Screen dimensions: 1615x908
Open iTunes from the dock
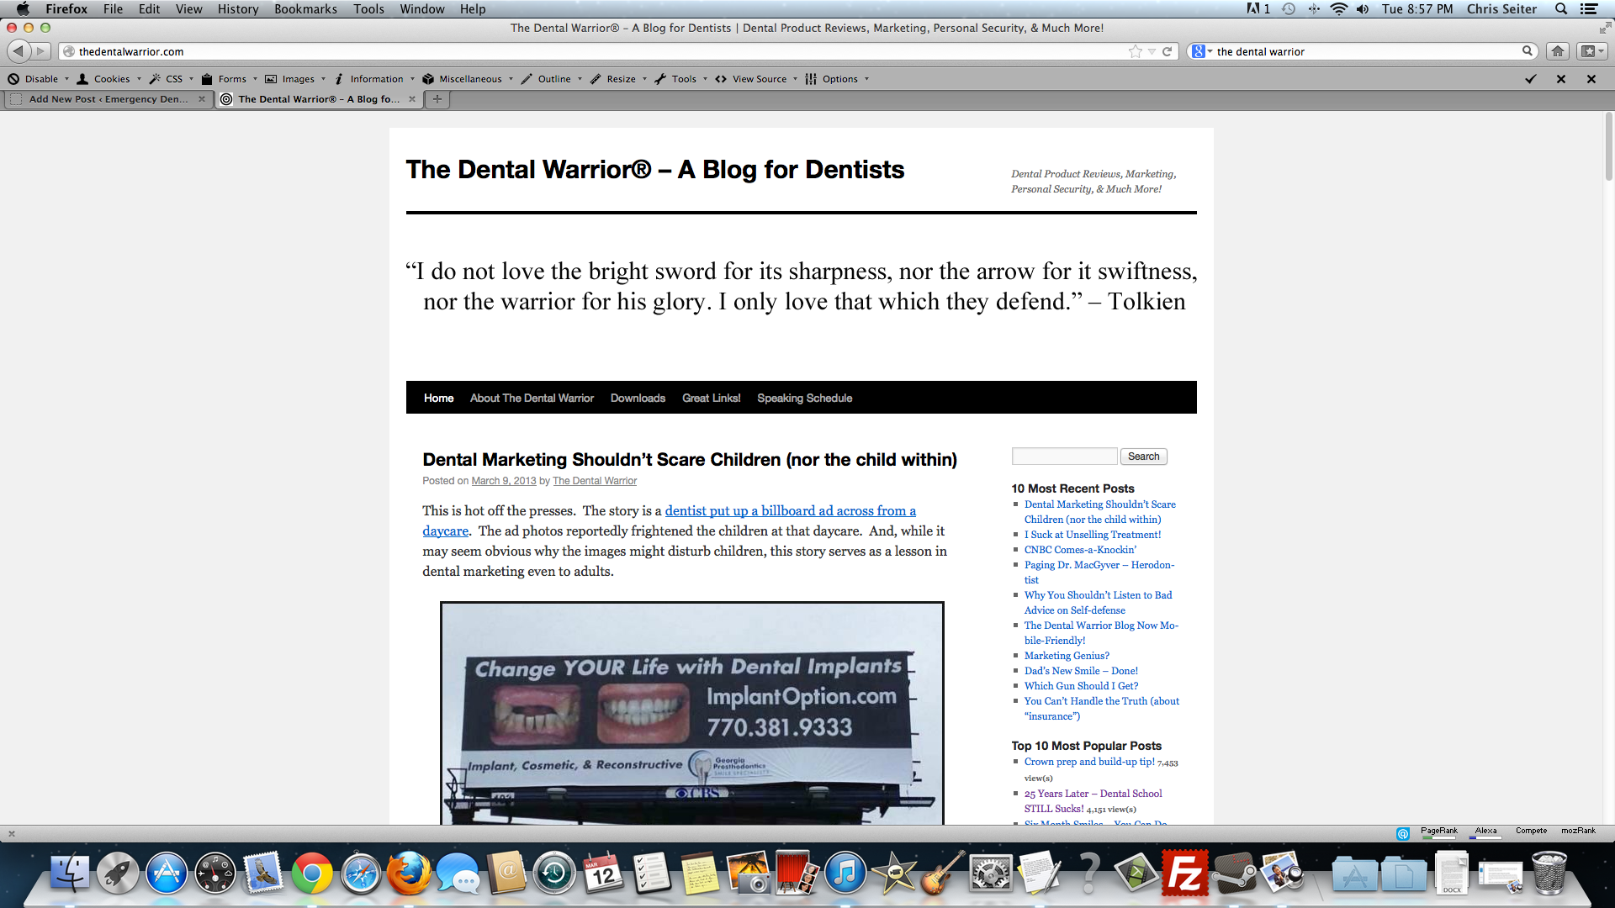(x=845, y=873)
